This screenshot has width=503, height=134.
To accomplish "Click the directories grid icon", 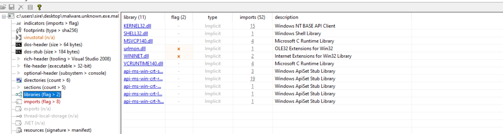I will (x=19, y=80).
